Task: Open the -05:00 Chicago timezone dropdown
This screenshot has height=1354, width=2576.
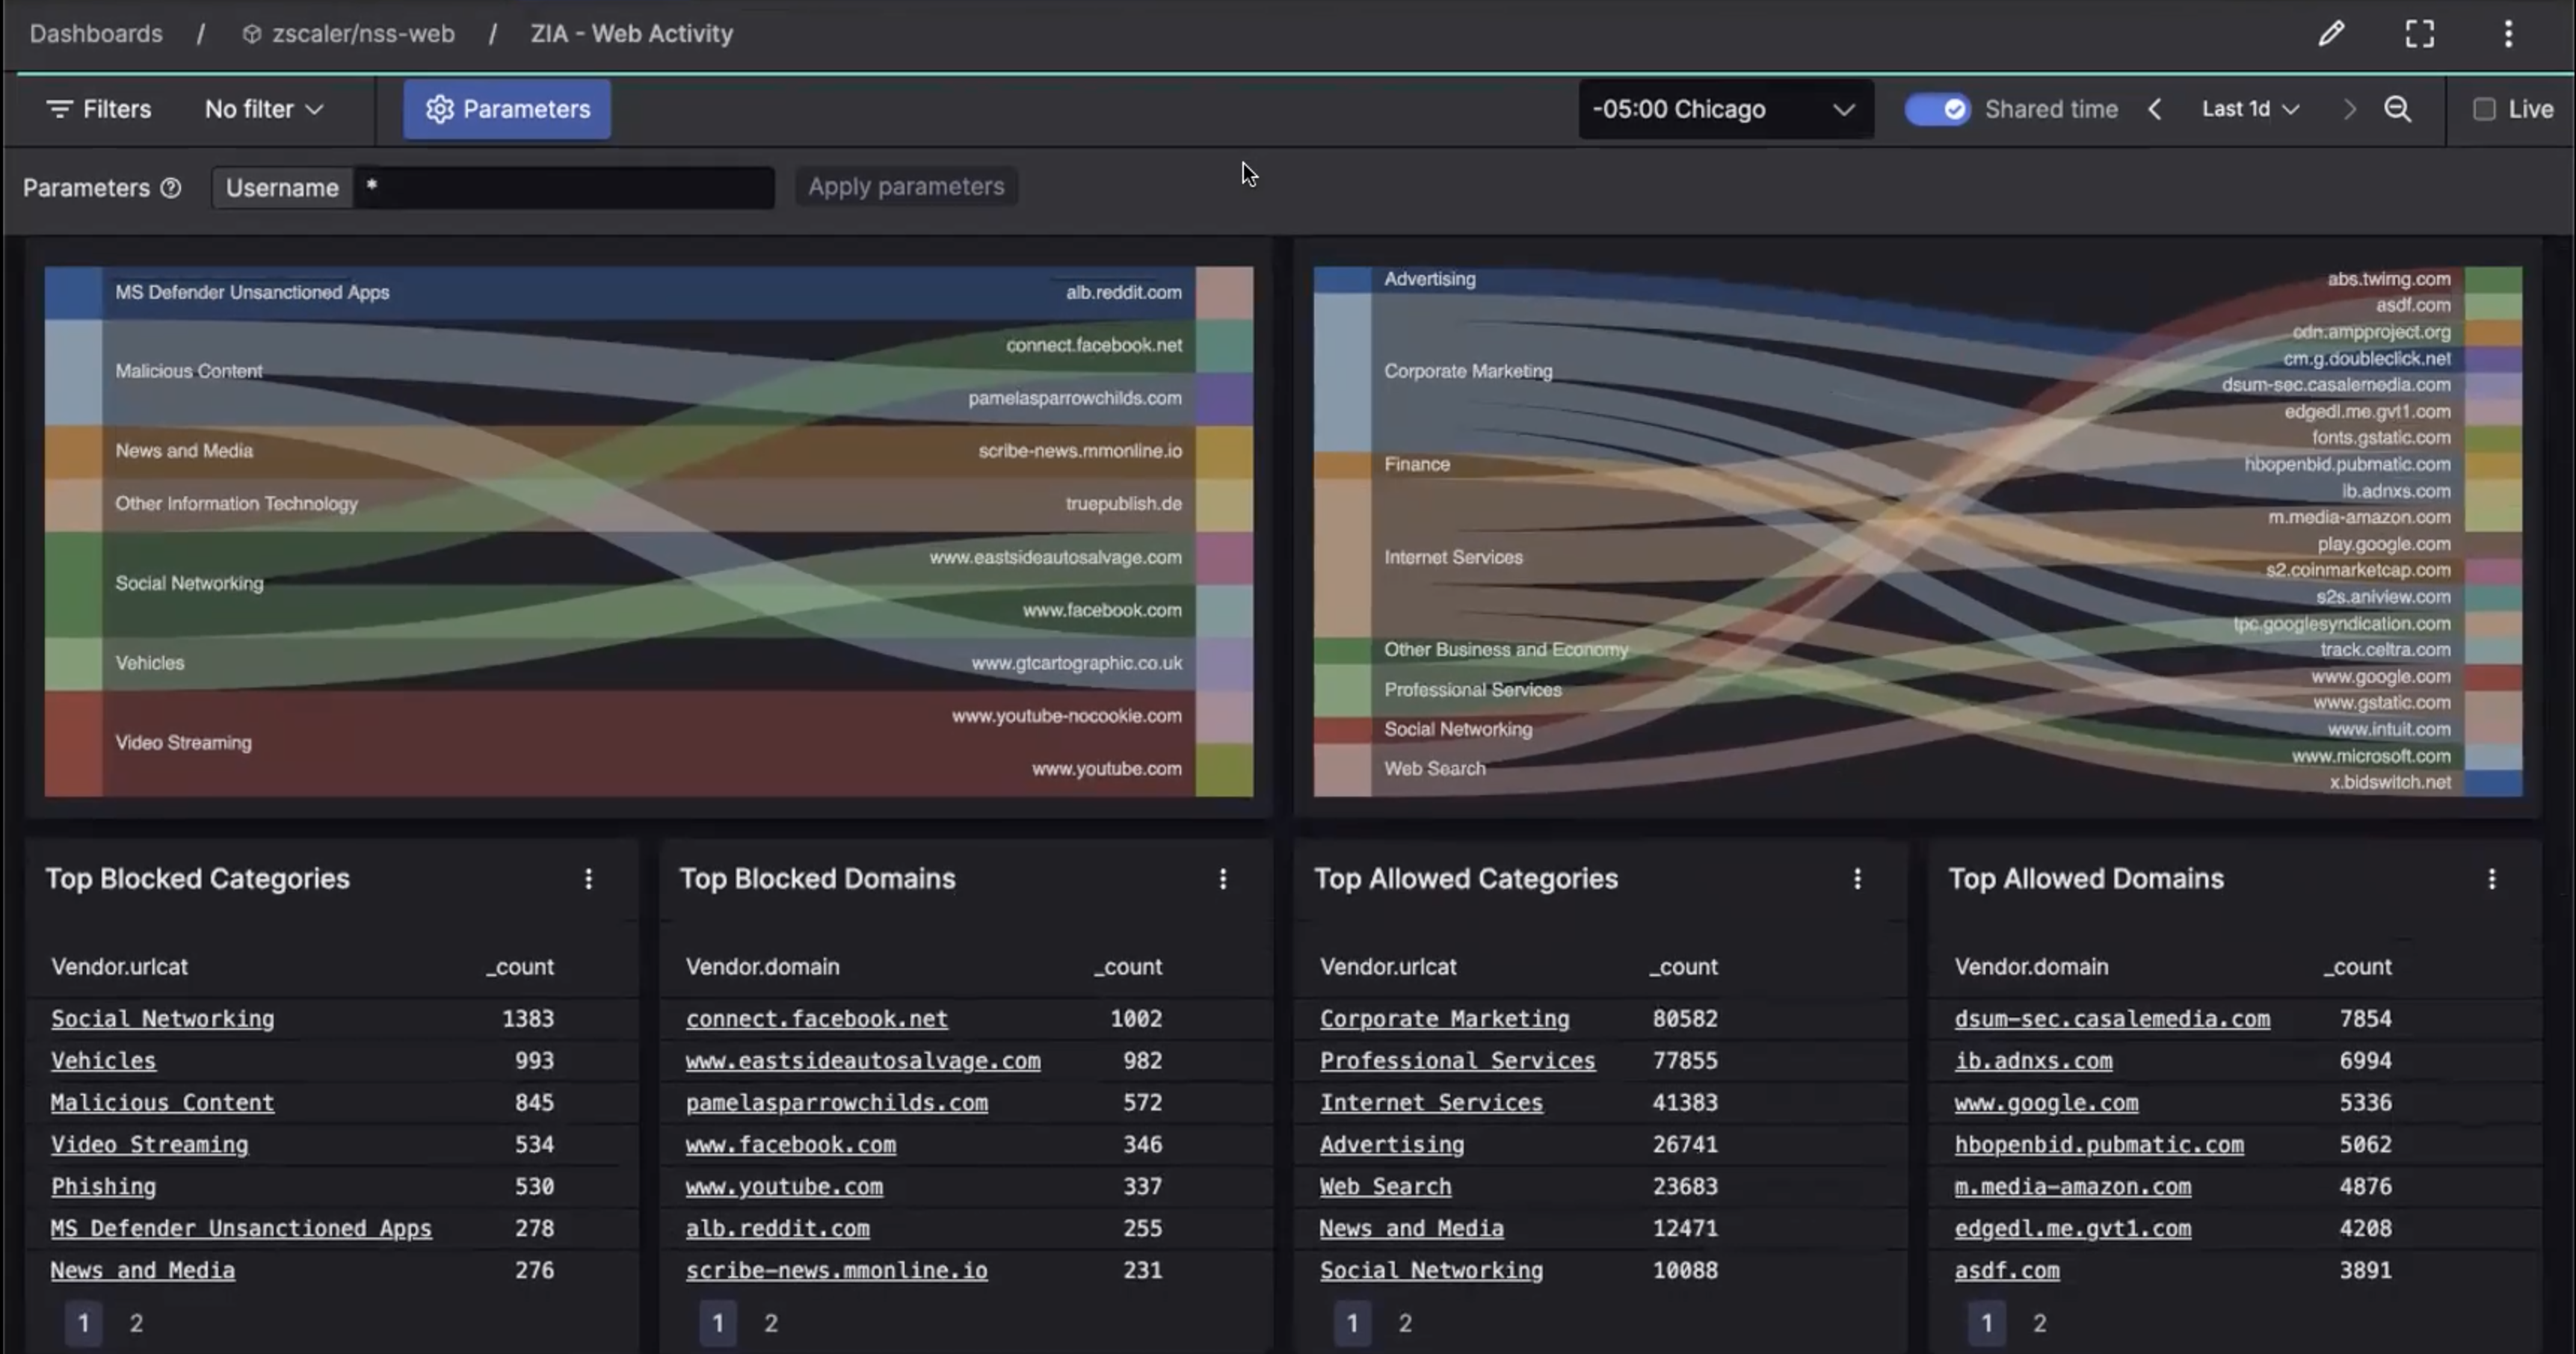Action: 1725,109
